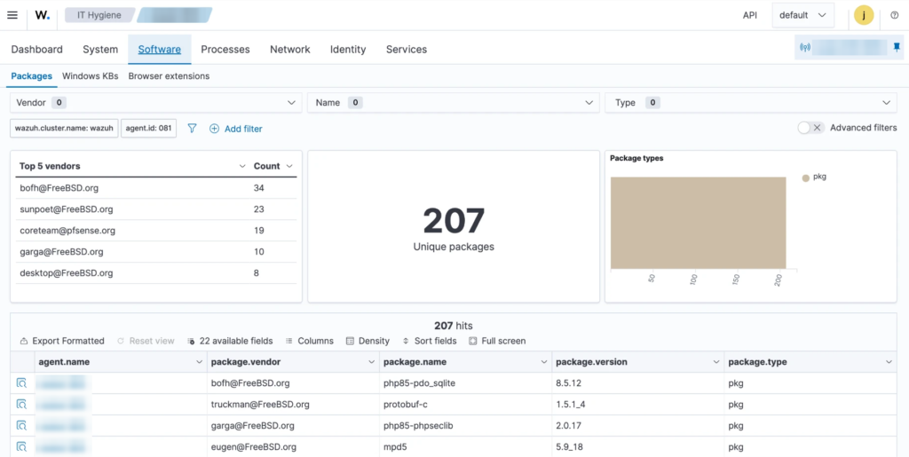
Task: Click the Reset view button
Action: 146,341
